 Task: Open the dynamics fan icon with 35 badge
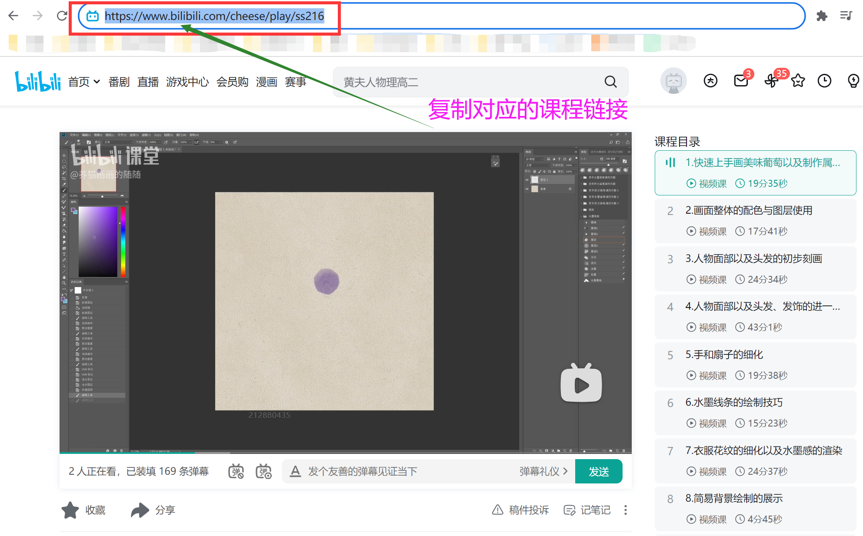772,81
